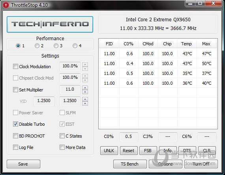Click the Turn Off button
Image resolution: width=225 pixels, height=175 pixels.
[201, 164]
